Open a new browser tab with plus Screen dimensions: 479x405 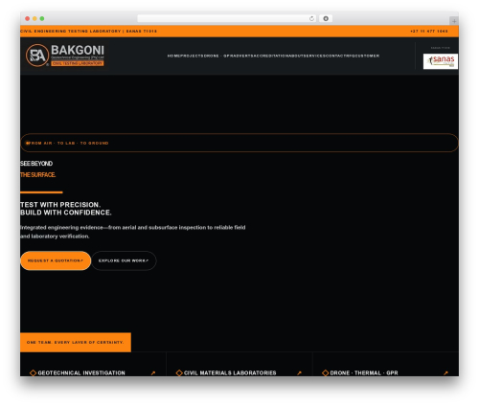454,21
